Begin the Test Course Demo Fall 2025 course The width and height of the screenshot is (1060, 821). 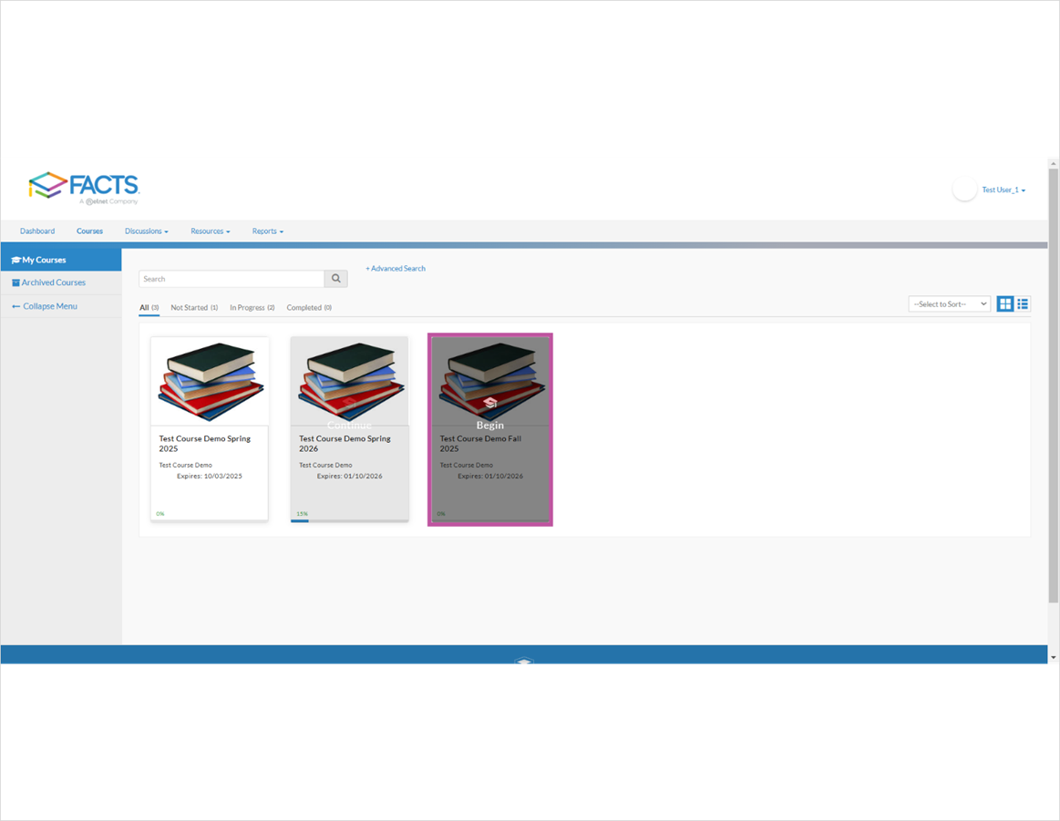tap(489, 425)
